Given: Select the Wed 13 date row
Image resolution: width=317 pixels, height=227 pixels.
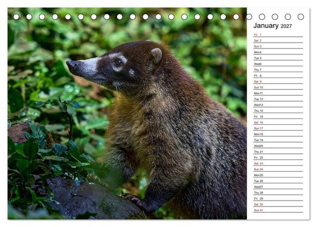Looking at the screenshot, I should click(x=278, y=105).
